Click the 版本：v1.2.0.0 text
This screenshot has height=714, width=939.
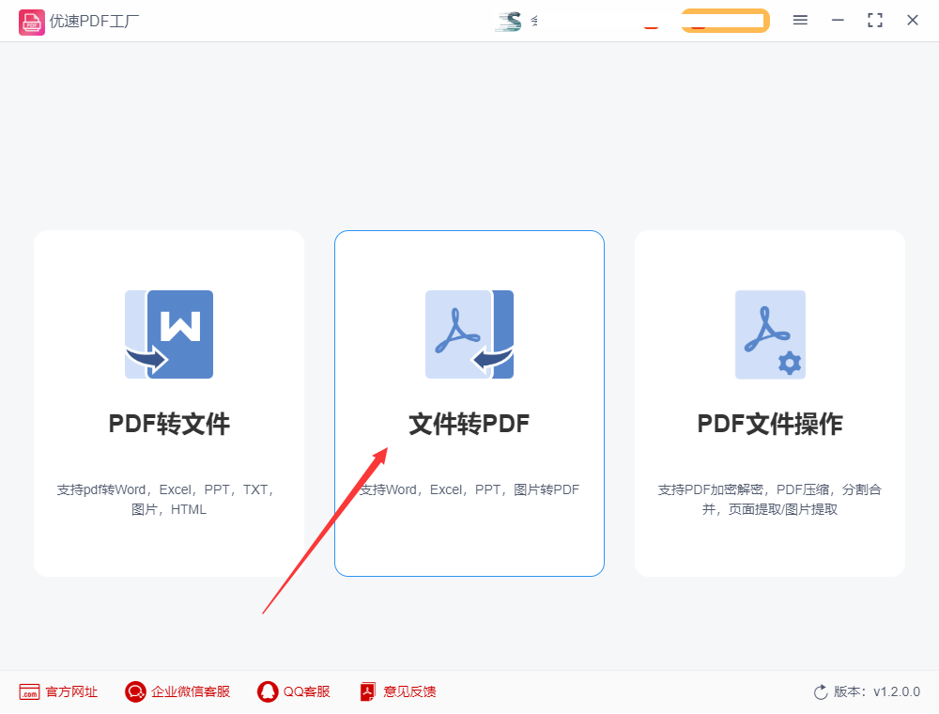tap(877, 691)
